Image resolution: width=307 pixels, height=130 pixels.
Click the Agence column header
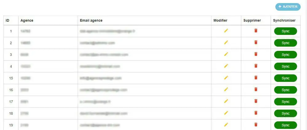tap(27, 20)
